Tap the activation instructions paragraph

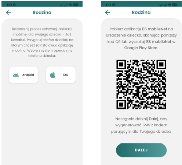(42, 42)
